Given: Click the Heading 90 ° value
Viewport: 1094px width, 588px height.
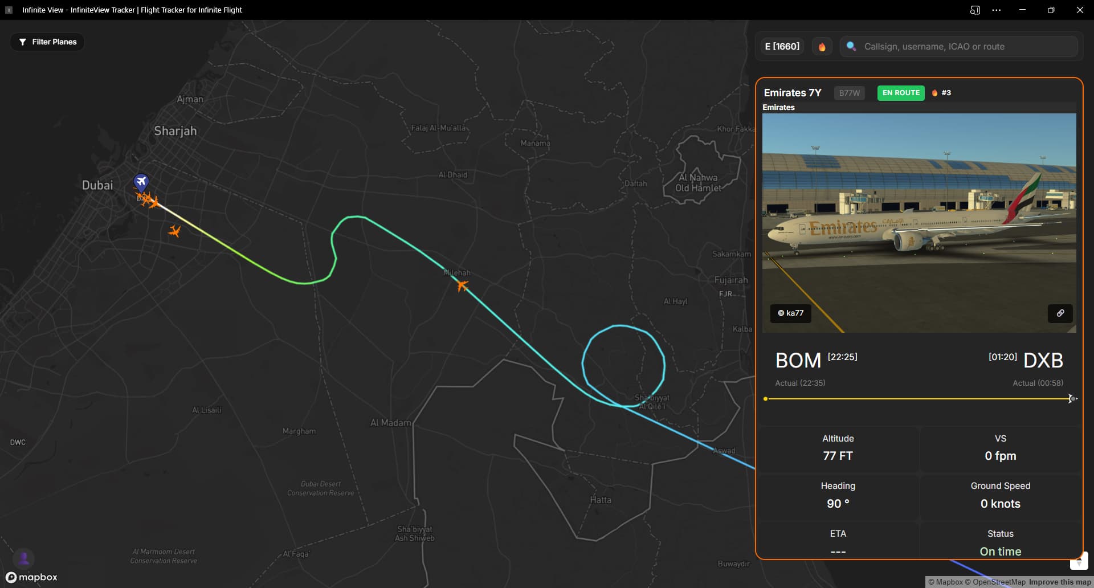Looking at the screenshot, I should (838, 504).
